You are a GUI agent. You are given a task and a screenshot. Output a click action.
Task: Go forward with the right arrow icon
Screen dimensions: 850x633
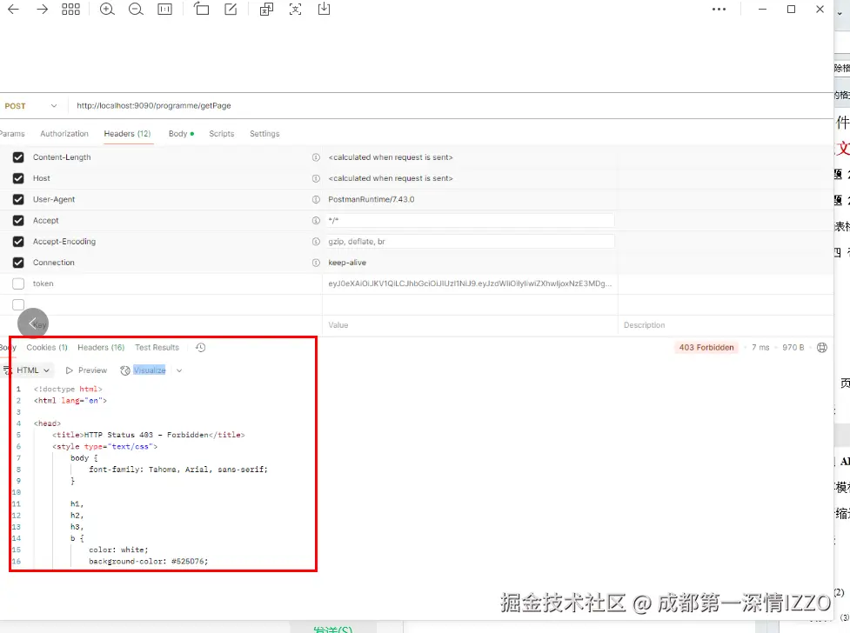(x=43, y=10)
